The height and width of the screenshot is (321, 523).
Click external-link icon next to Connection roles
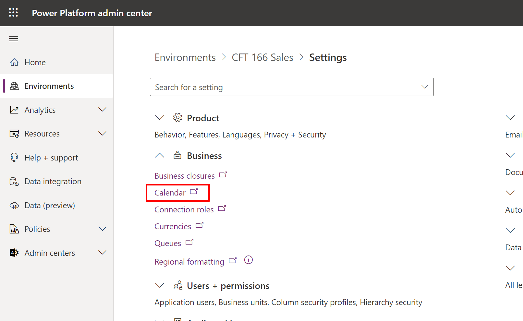pos(222,208)
